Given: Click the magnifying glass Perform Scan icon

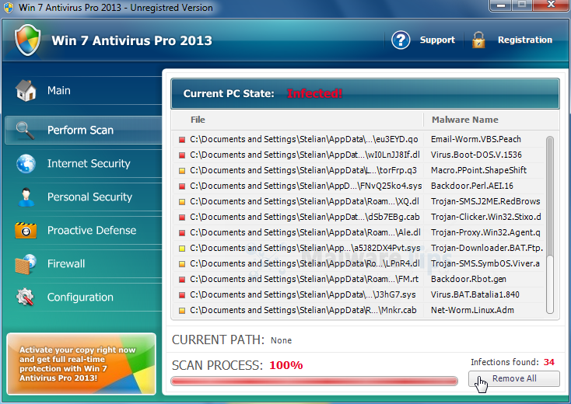Looking at the screenshot, I should (x=25, y=131).
